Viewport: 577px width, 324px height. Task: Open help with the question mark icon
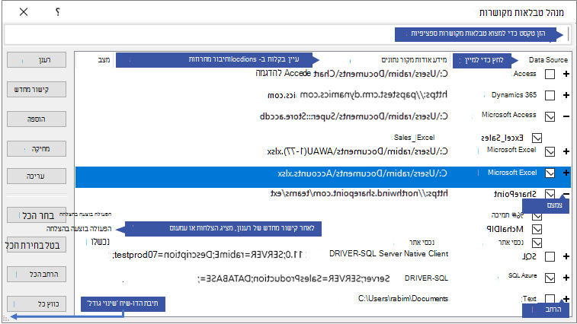coord(58,12)
